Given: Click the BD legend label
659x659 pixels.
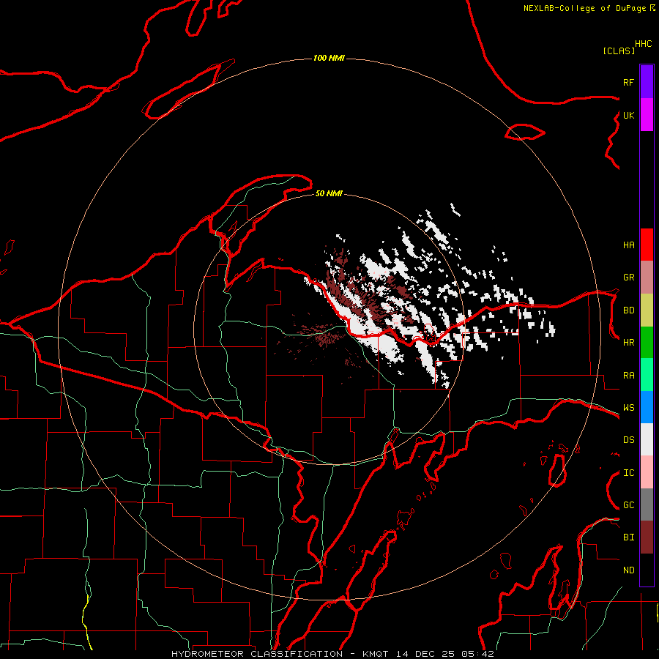Looking at the screenshot, I should tap(628, 310).
